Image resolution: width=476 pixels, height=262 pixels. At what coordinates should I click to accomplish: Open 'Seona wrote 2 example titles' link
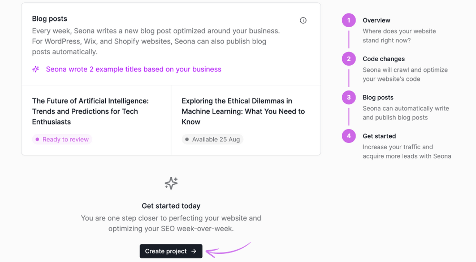(x=133, y=70)
